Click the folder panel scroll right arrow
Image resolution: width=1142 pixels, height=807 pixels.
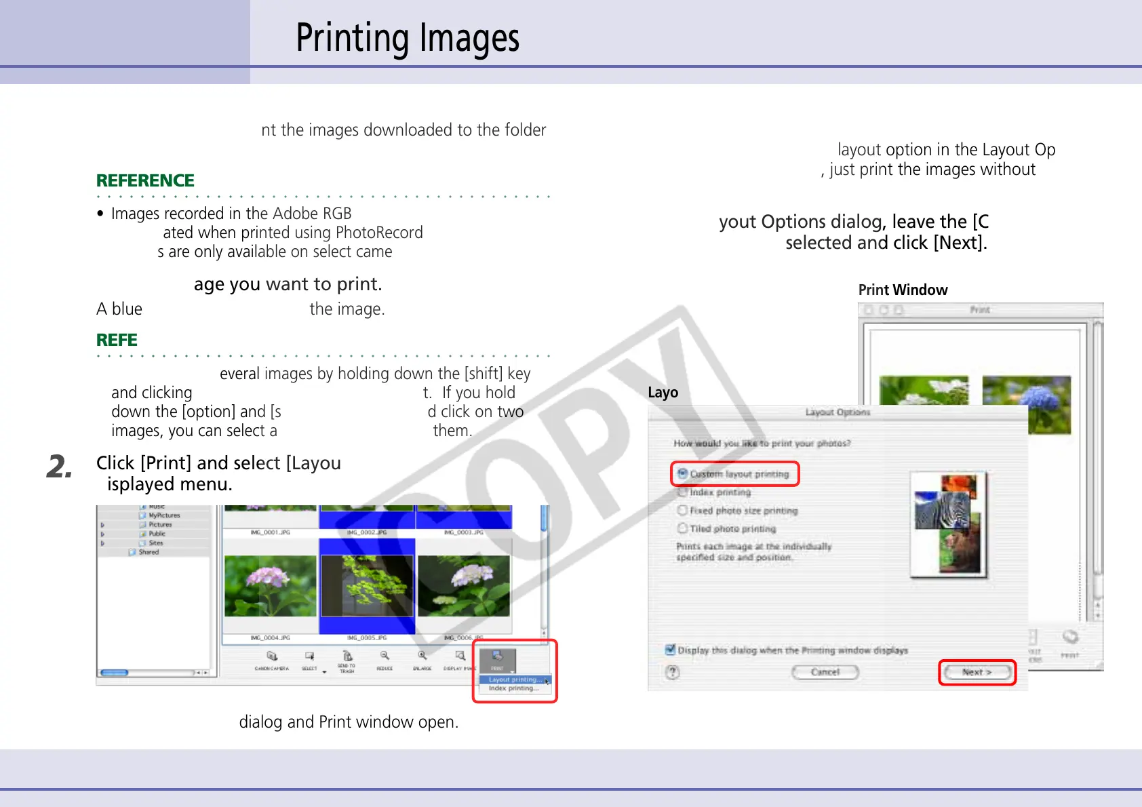[205, 673]
